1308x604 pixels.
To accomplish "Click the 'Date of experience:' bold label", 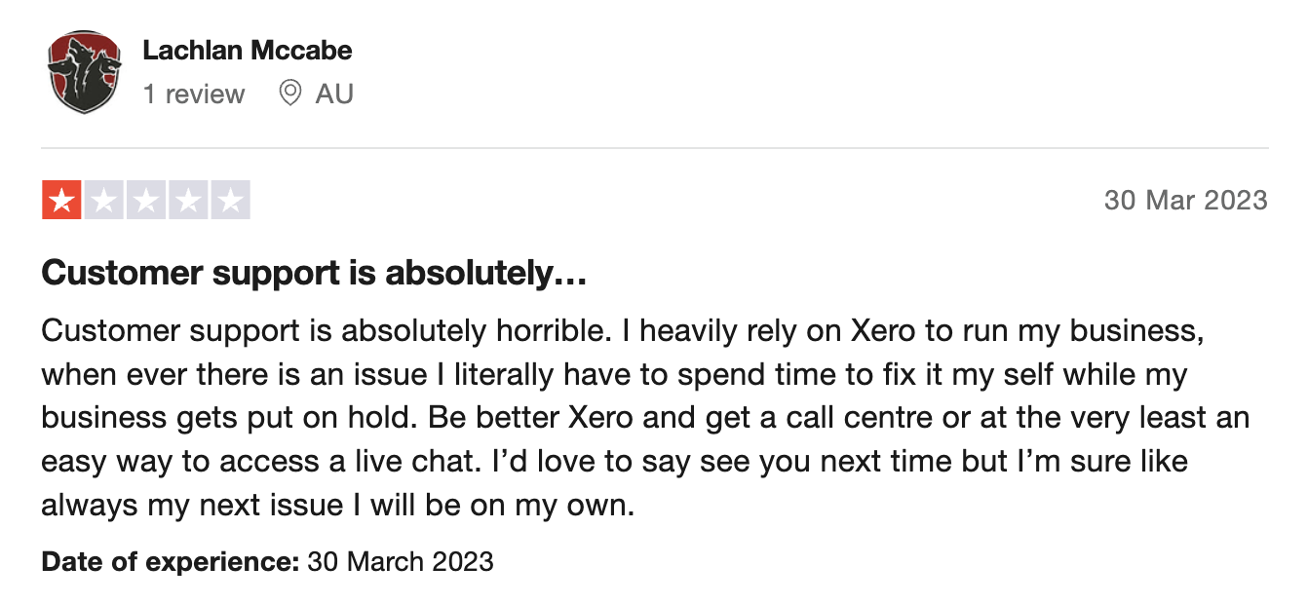I will tap(170, 562).
